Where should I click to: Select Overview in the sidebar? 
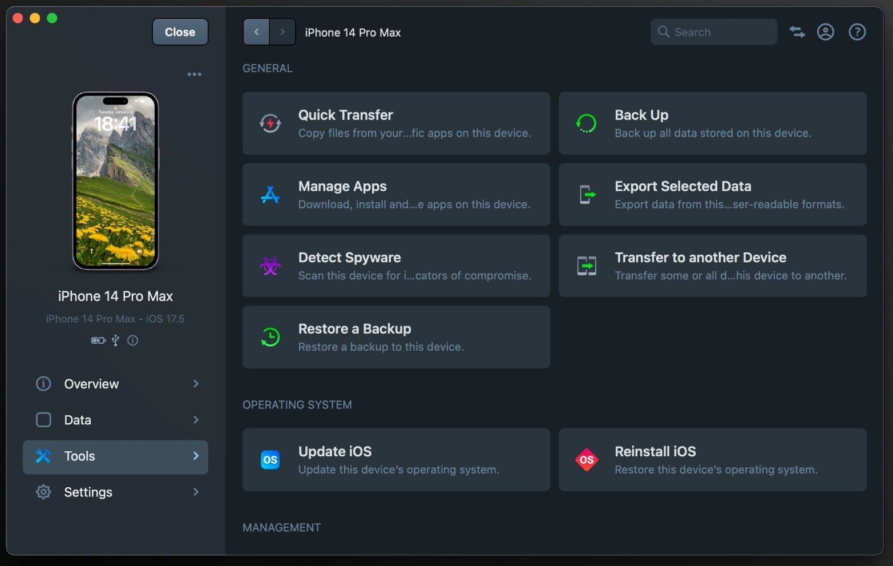[x=115, y=384]
